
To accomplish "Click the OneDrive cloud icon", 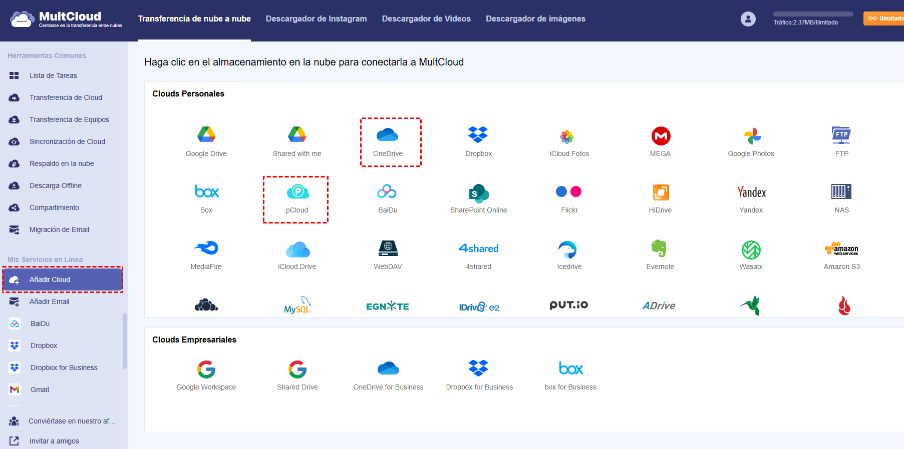I will coord(387,135).
